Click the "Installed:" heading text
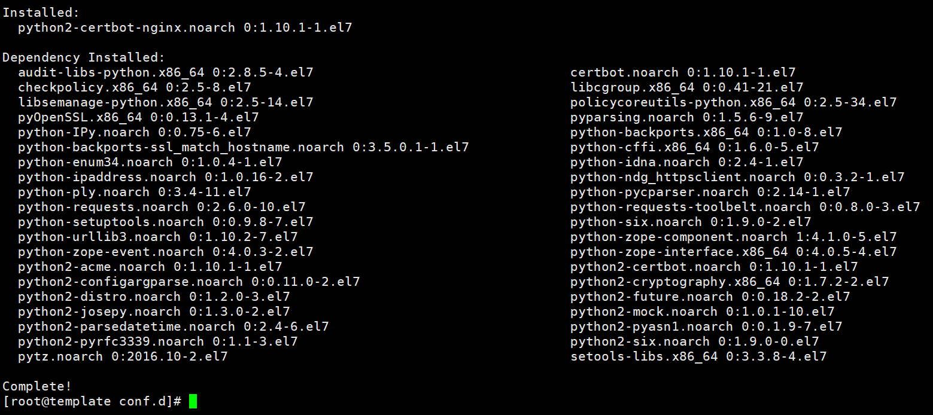The image size is (933, 415). point(41,13)
